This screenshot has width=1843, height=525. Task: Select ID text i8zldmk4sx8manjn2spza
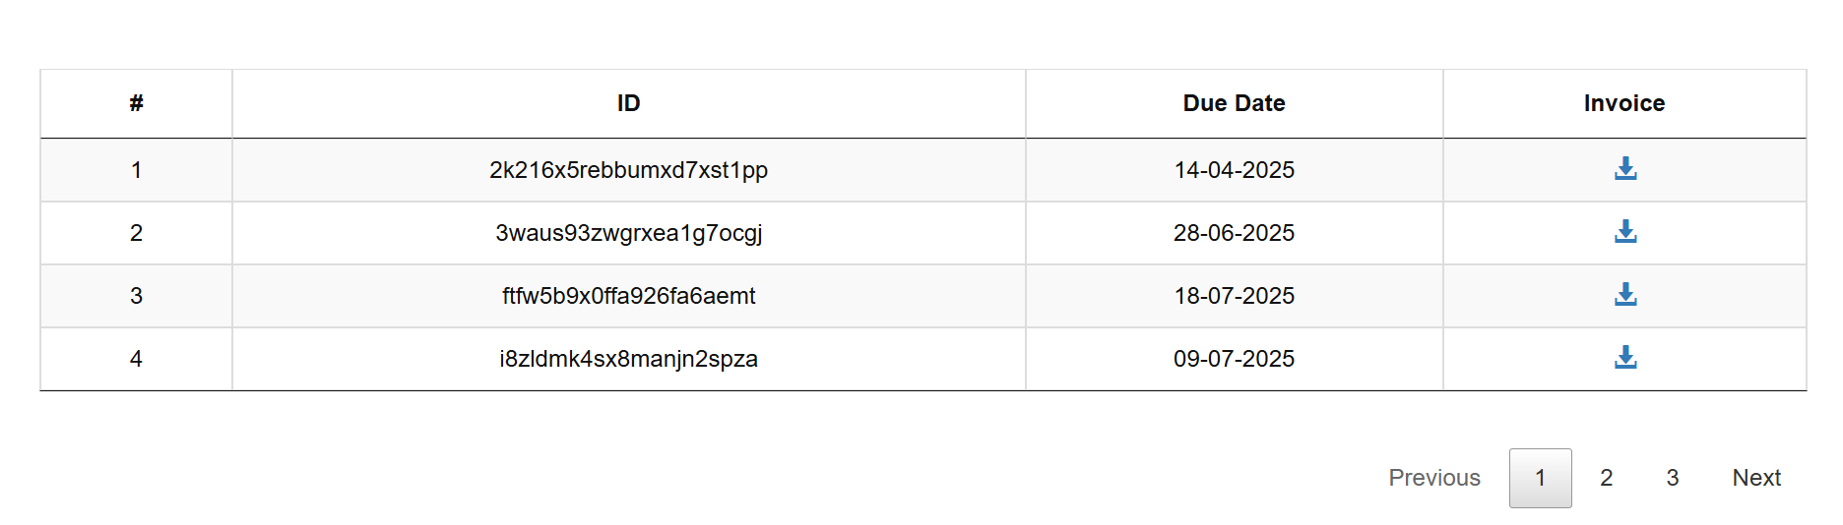pyautogui.click(x=629, y=359)
